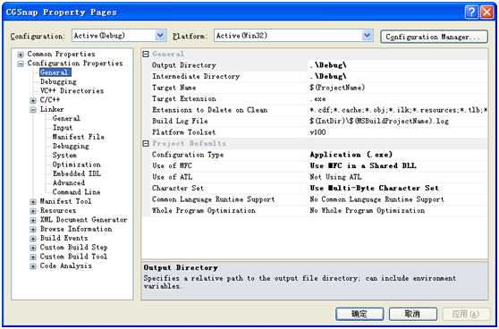Click Common Language Runtime Support row label
This screenshot has height=329, width=499.
pos(213,199)
